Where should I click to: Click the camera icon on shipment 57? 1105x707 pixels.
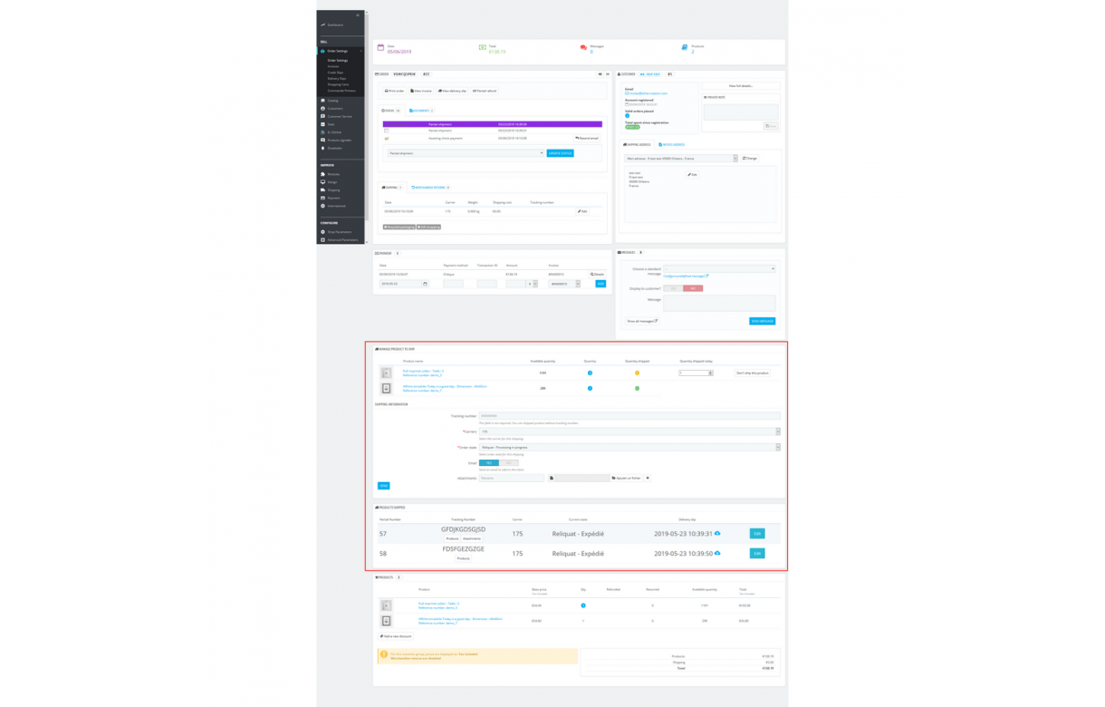click(718, 533)
